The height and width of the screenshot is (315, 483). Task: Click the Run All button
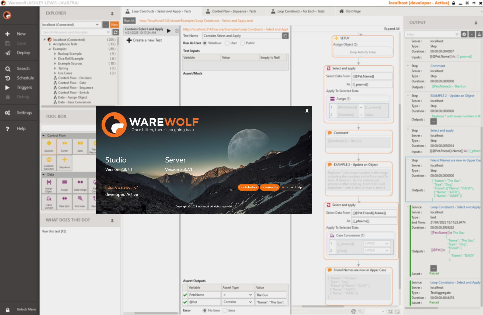tap(129, 21)
